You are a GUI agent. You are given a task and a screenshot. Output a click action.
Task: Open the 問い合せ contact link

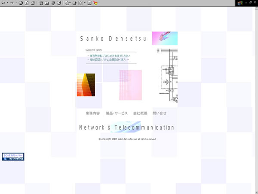(160, 113)
